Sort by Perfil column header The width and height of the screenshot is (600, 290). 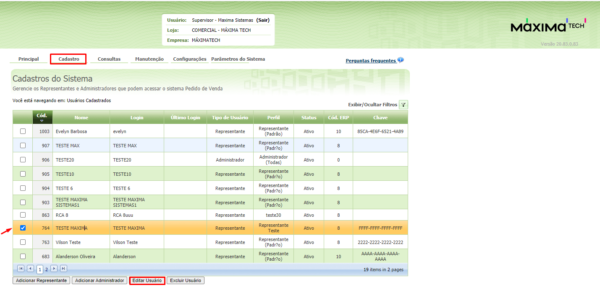point(273,118)
